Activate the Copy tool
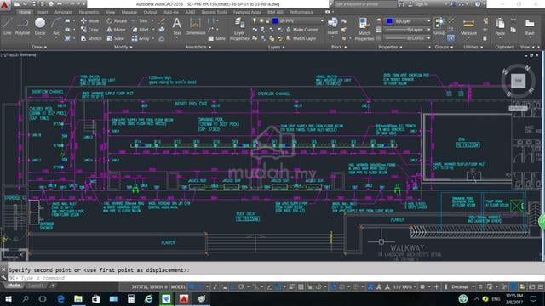The width and height of the screenshot is (545, 306). pyautogui.click(x=89, y=30)
